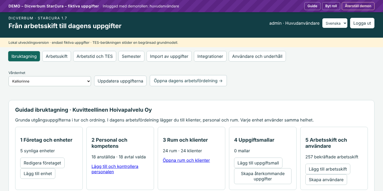
Task: Click Inloggad med demorollen text
Action: click(x=141, y=6)
